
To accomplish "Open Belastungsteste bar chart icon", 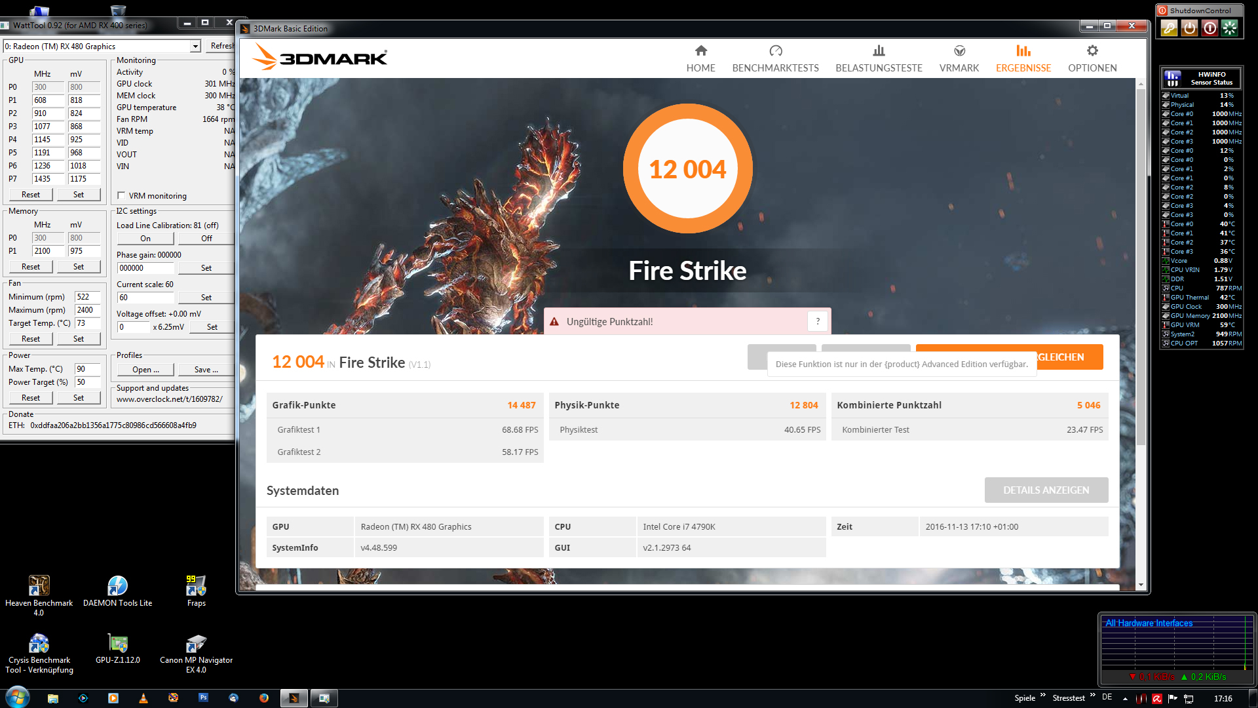I will [879, 50].
